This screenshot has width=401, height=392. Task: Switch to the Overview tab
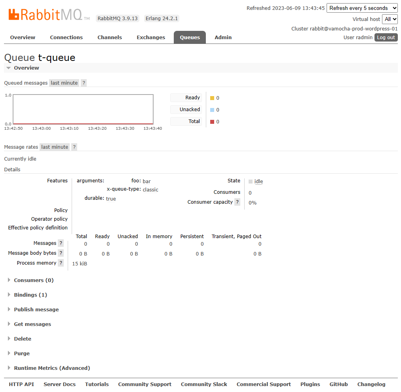[x=23, y=37]
